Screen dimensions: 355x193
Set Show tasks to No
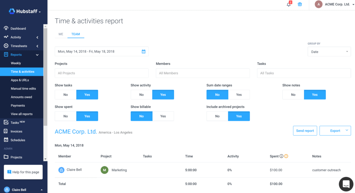66,95
